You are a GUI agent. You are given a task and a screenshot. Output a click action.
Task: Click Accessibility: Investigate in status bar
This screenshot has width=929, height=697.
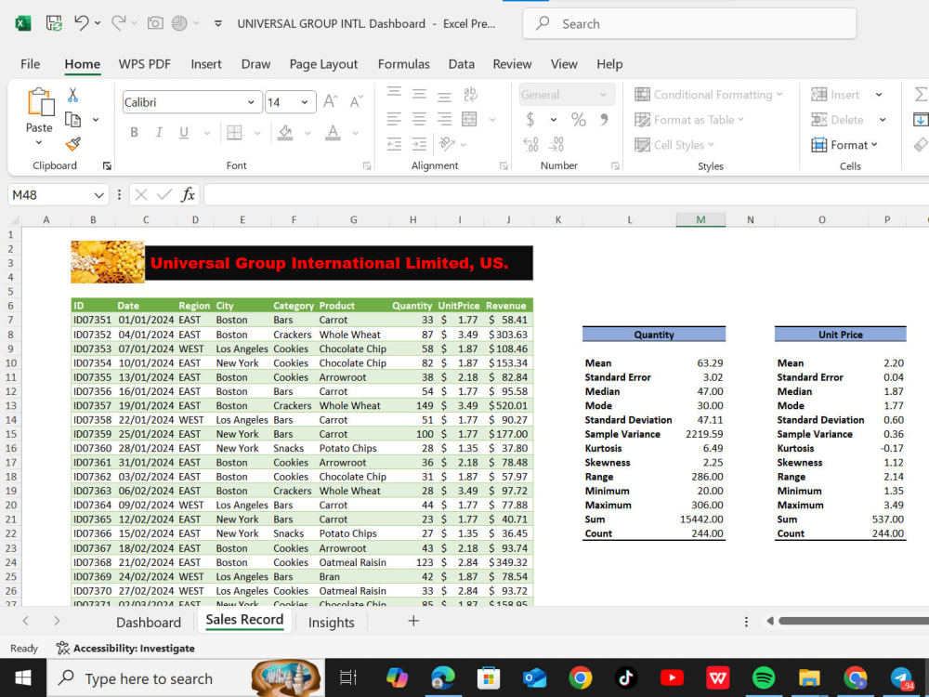coord(125,649)
